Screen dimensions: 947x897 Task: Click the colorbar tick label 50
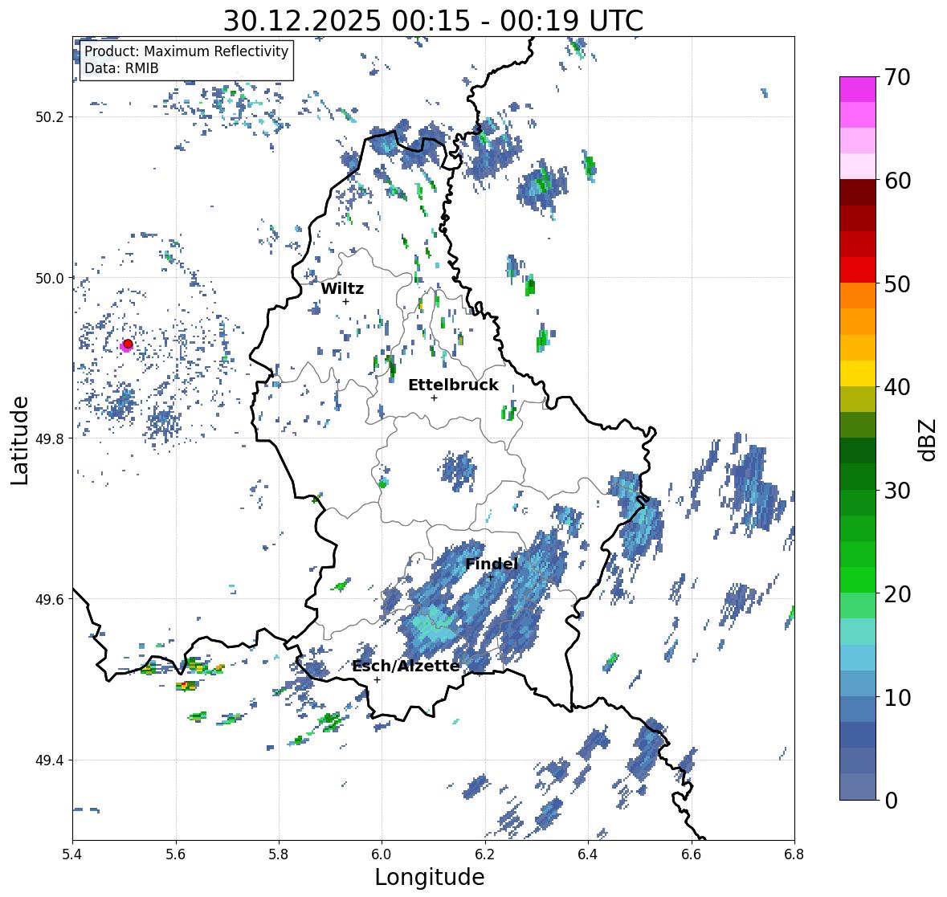[897, 283]
